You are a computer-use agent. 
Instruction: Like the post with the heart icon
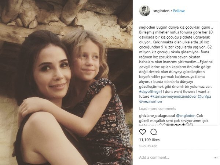[x=142, y=132]
